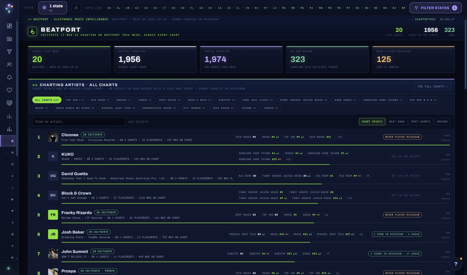Sort artists by Best Rank

point(397,122)
